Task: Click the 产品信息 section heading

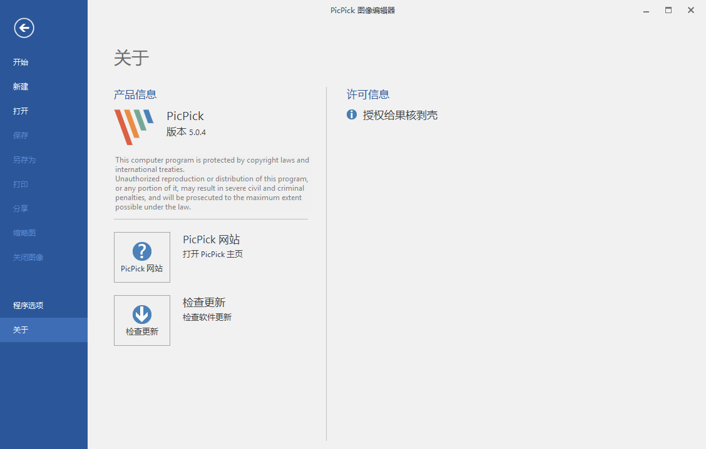Action: (x=135, y=94)
